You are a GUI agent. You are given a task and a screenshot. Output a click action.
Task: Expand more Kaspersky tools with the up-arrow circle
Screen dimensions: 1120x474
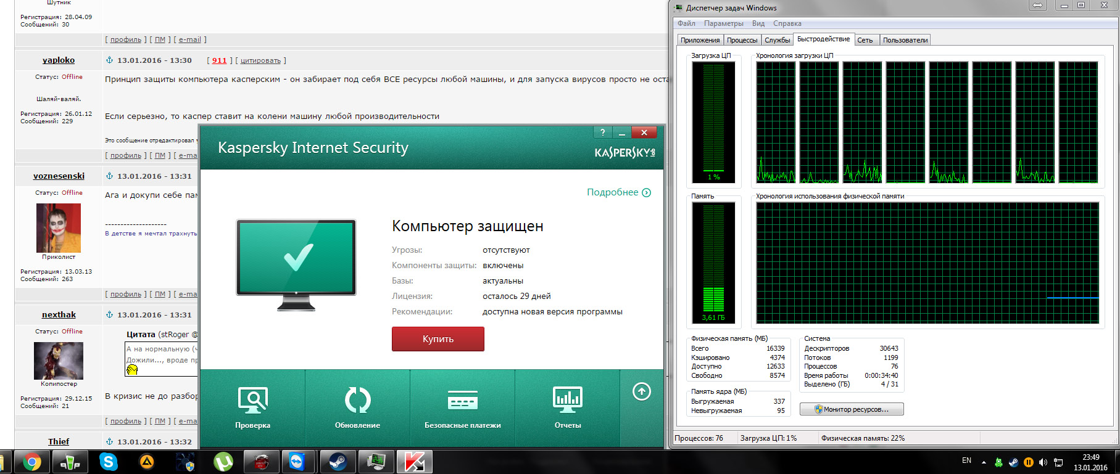(x=642, y=391)
